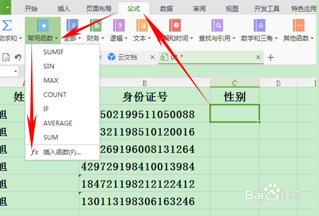The width and height of the screenshot is (319, 216).
Task: Click the fx insert function icon
Action: [x=34, y=152]
